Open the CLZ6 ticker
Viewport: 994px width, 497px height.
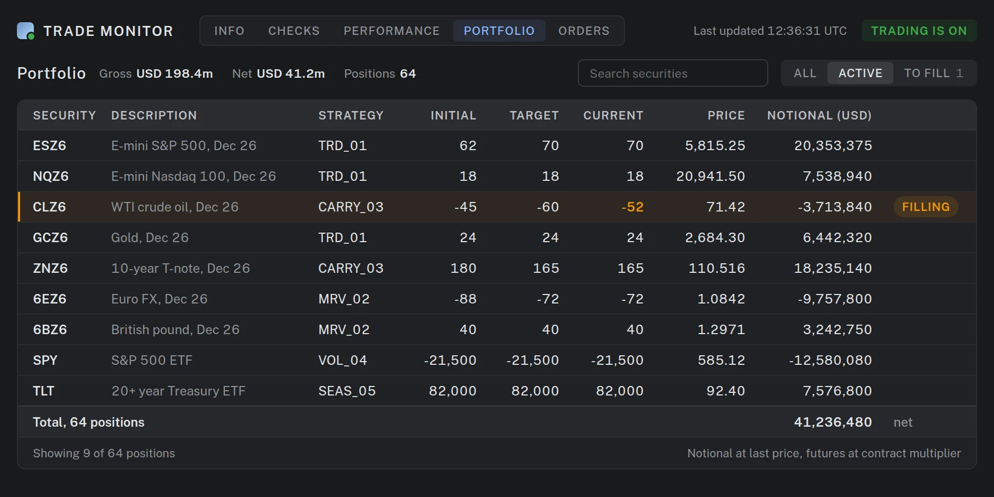click(49, 207)
